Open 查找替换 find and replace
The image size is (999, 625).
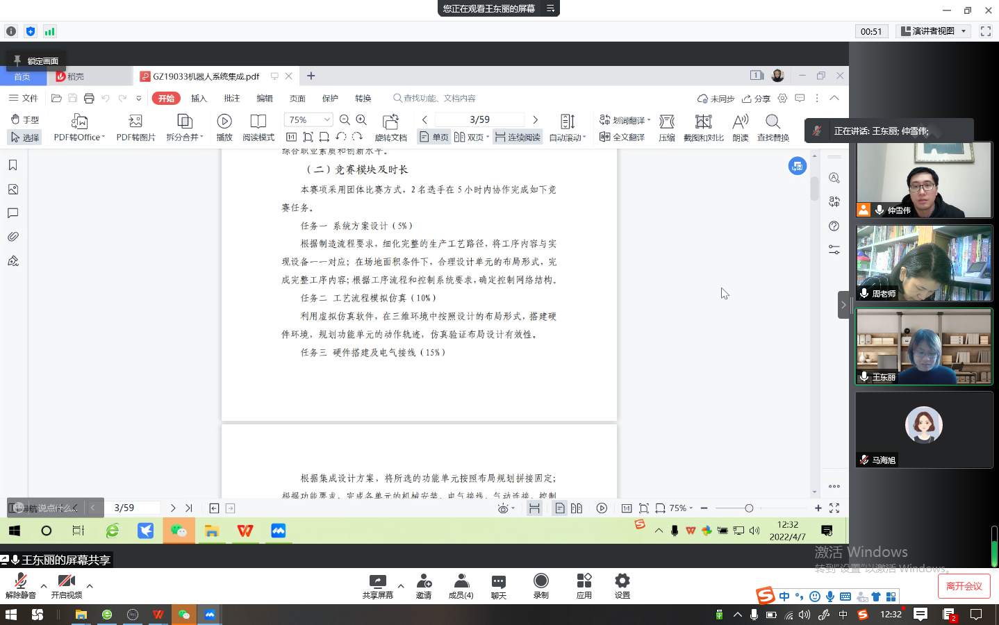coord(773,128)
